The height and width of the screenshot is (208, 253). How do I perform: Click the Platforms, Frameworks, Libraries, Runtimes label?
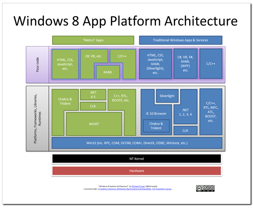37,118
